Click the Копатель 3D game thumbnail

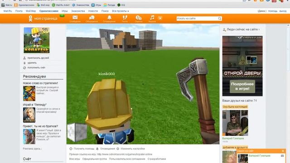click(37, 40)
